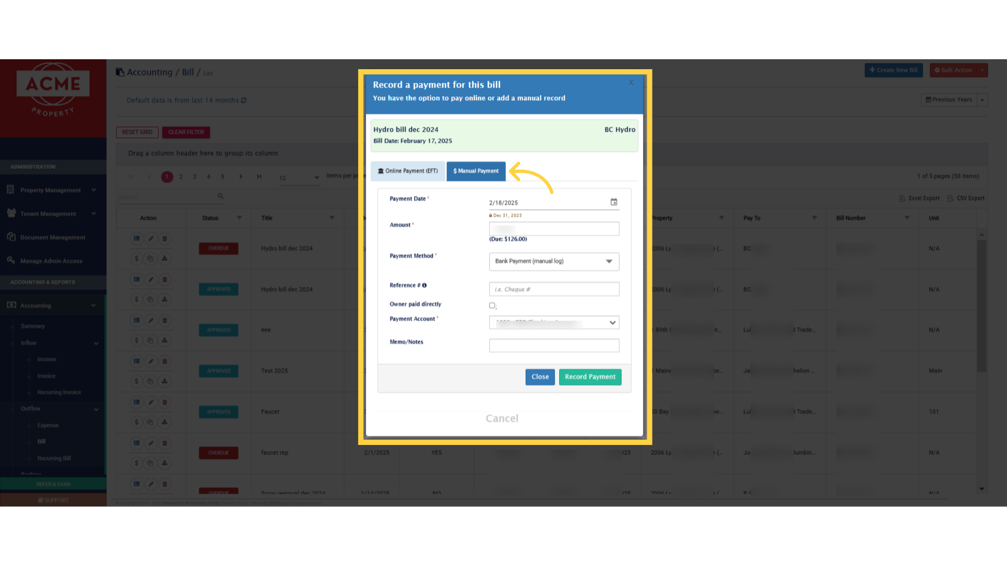1007x566 pixels.
Task: Click the blue Close button
Action: coord(540,377)
